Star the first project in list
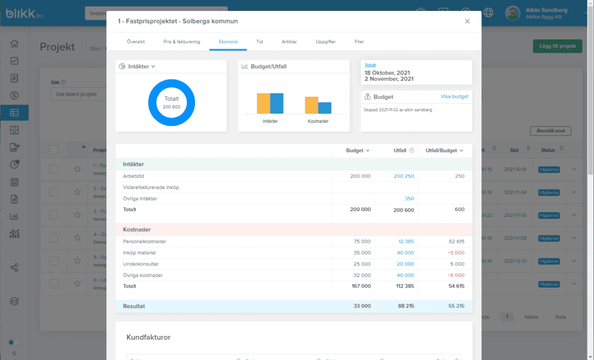 click(x=77, y=169)
